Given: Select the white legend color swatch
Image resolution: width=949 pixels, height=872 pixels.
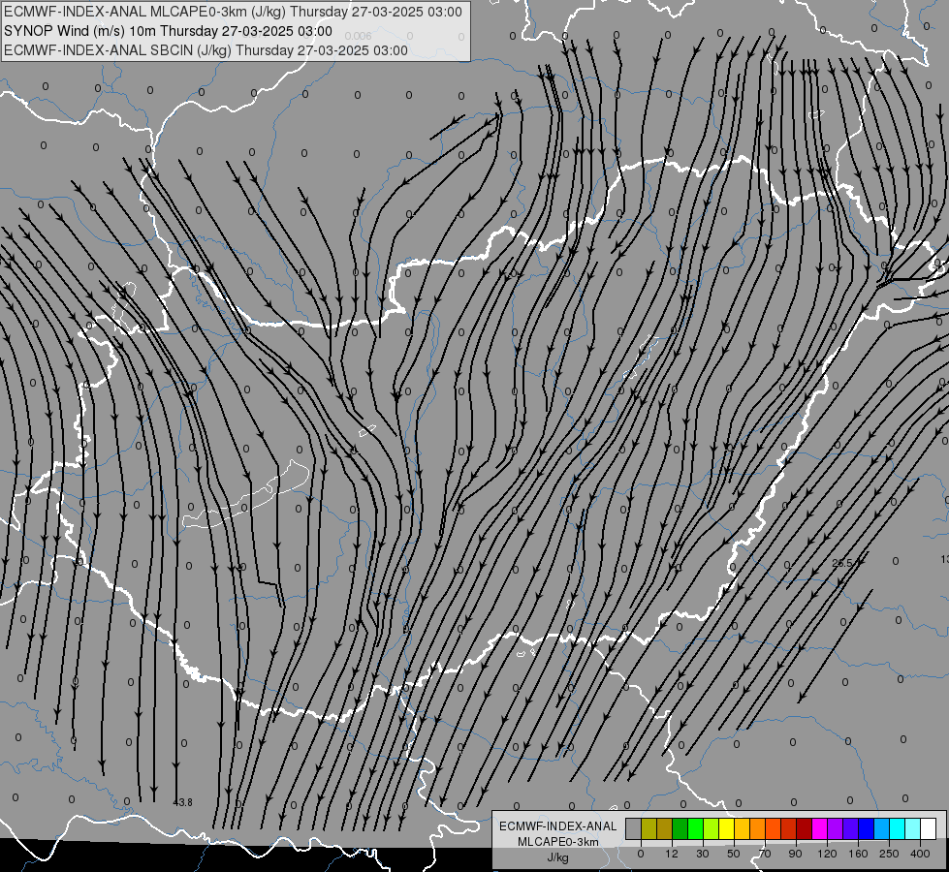Looking at the screenshot, I should pyautogui.click(x=929, y=828).
